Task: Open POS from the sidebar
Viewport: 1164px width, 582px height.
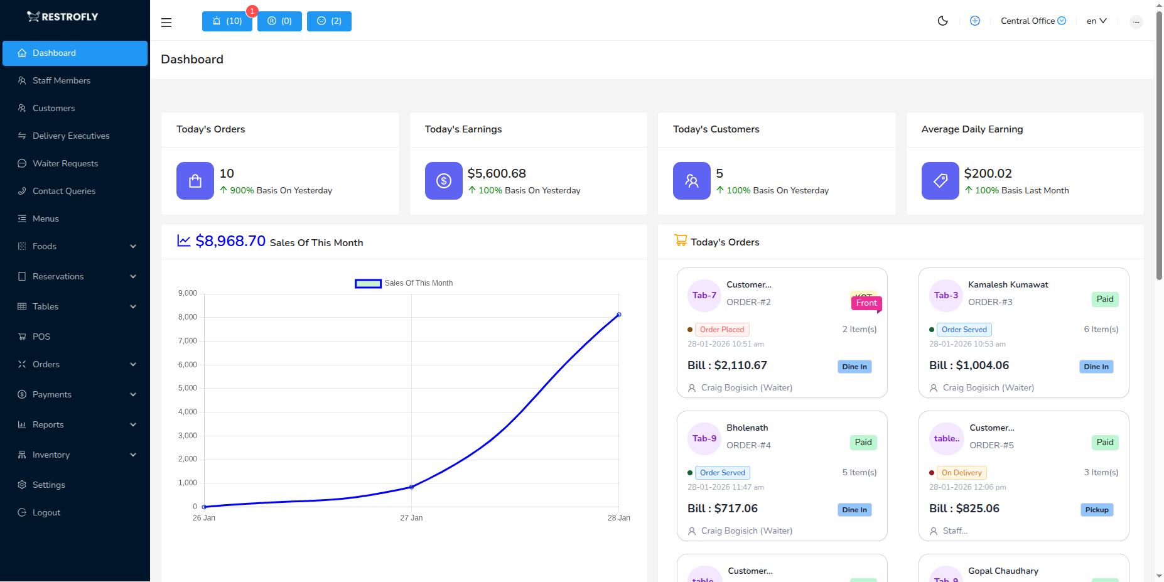Action: tap(41, 337)
